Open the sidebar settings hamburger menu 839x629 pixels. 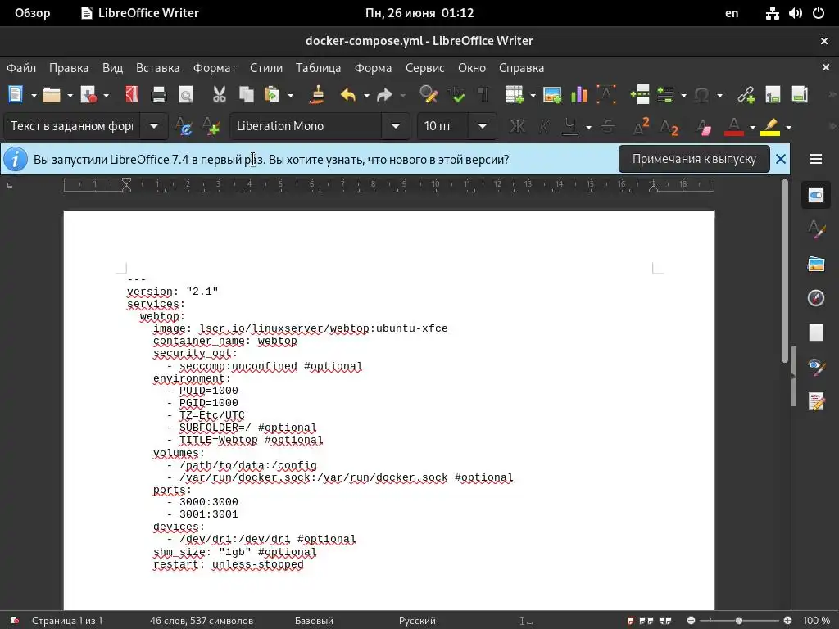816,159
